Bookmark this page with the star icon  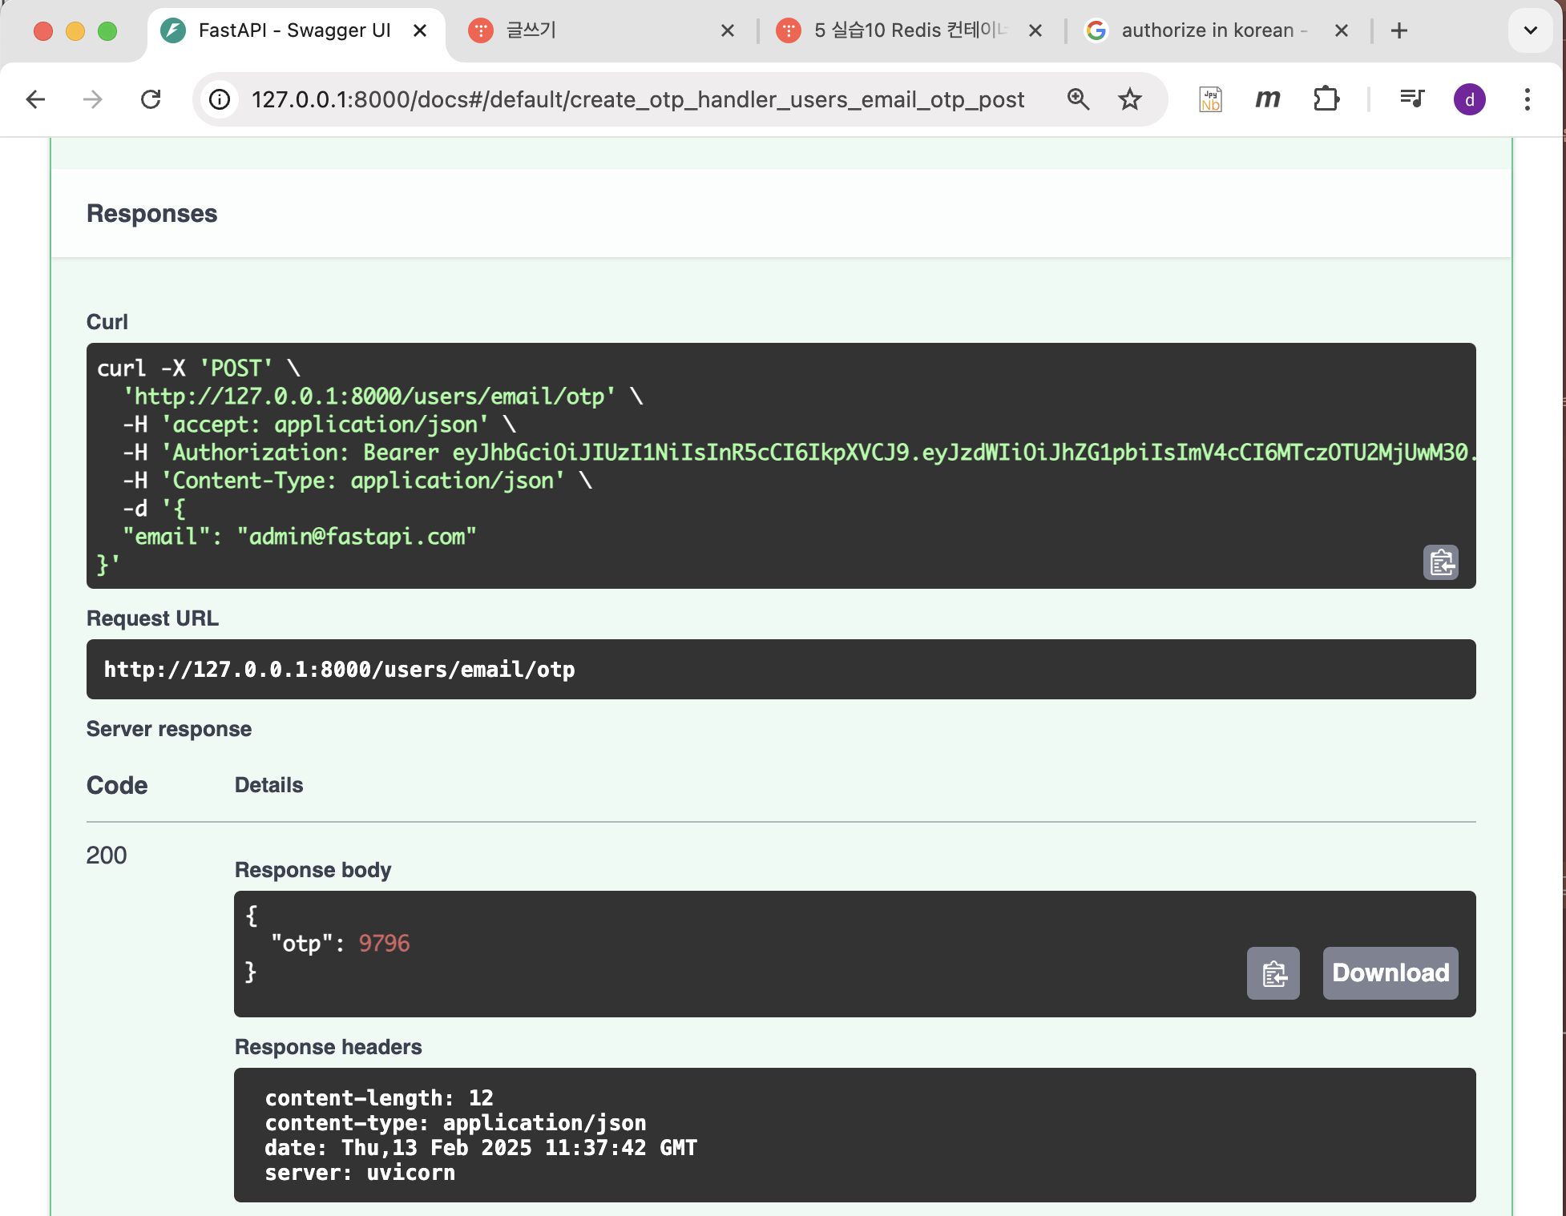pos(1130,99)
